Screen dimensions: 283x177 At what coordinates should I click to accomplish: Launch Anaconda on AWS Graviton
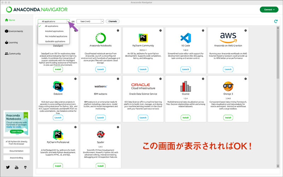[x=228, y=69]
